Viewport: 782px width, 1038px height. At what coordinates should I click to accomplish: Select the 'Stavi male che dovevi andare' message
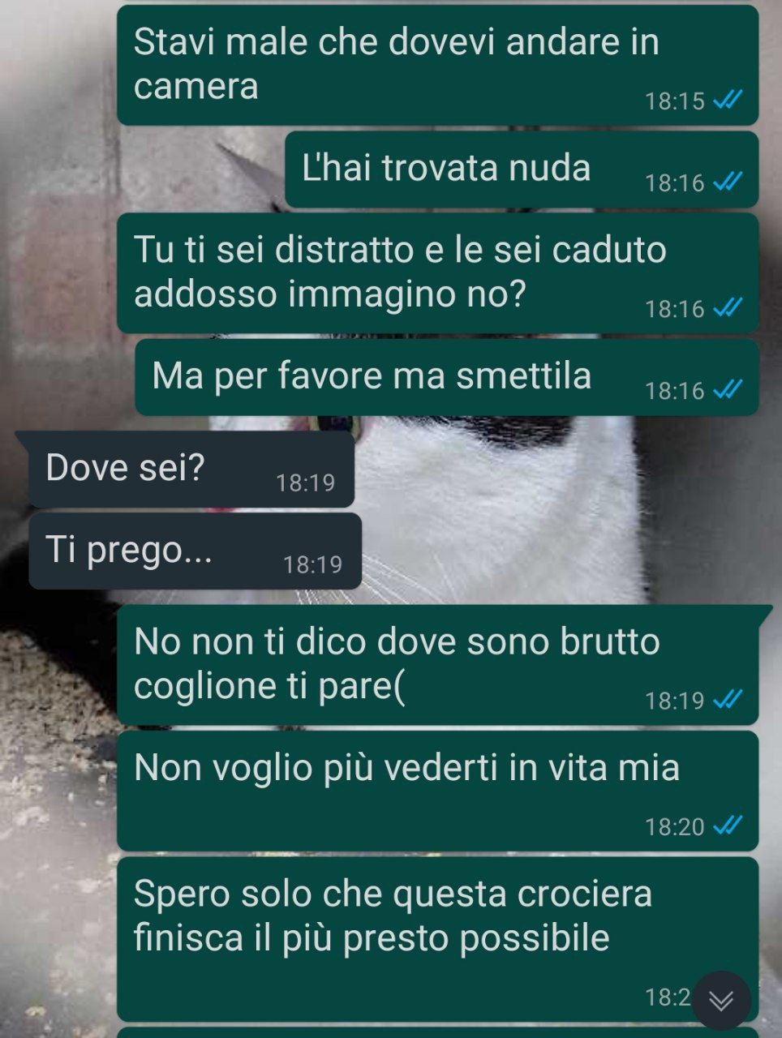[x=438, y=65]
